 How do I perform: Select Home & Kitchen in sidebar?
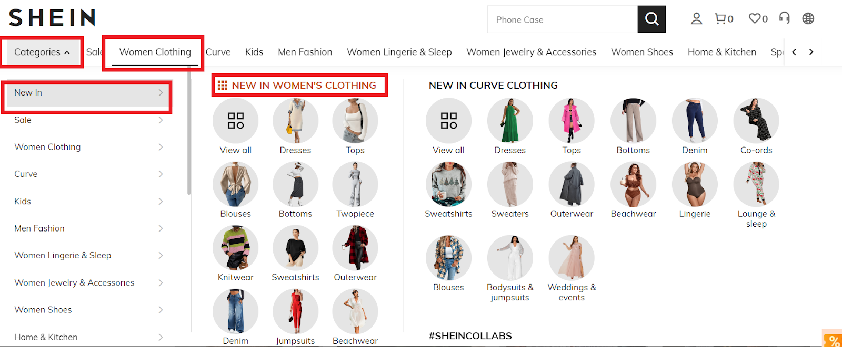point(46,337)
